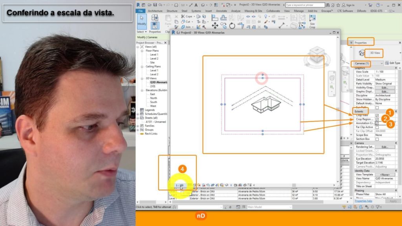Toggle the Section Box checkbox

pyautogui.click(x=377, y=139)
